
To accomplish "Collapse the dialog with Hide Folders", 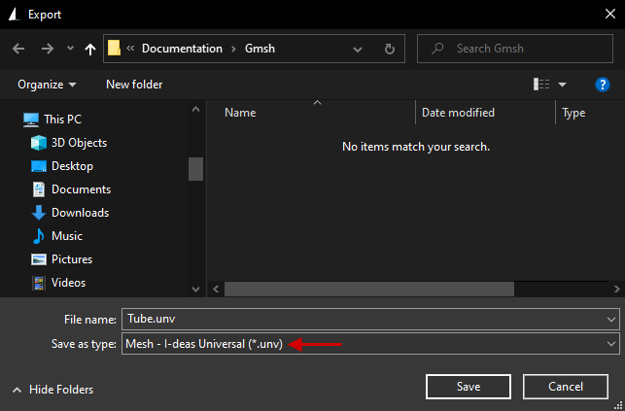I will [53, 390].
